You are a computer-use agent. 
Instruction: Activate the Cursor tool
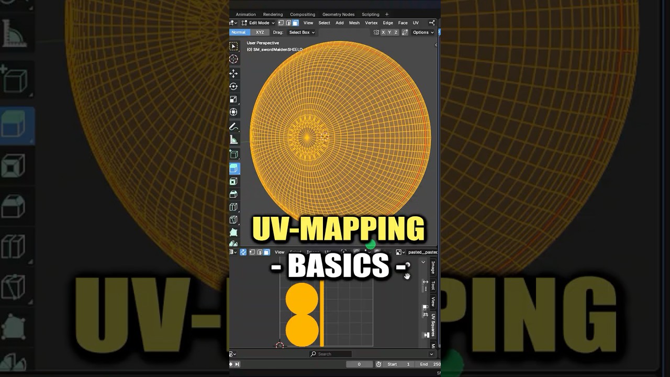tap(234, 59)
